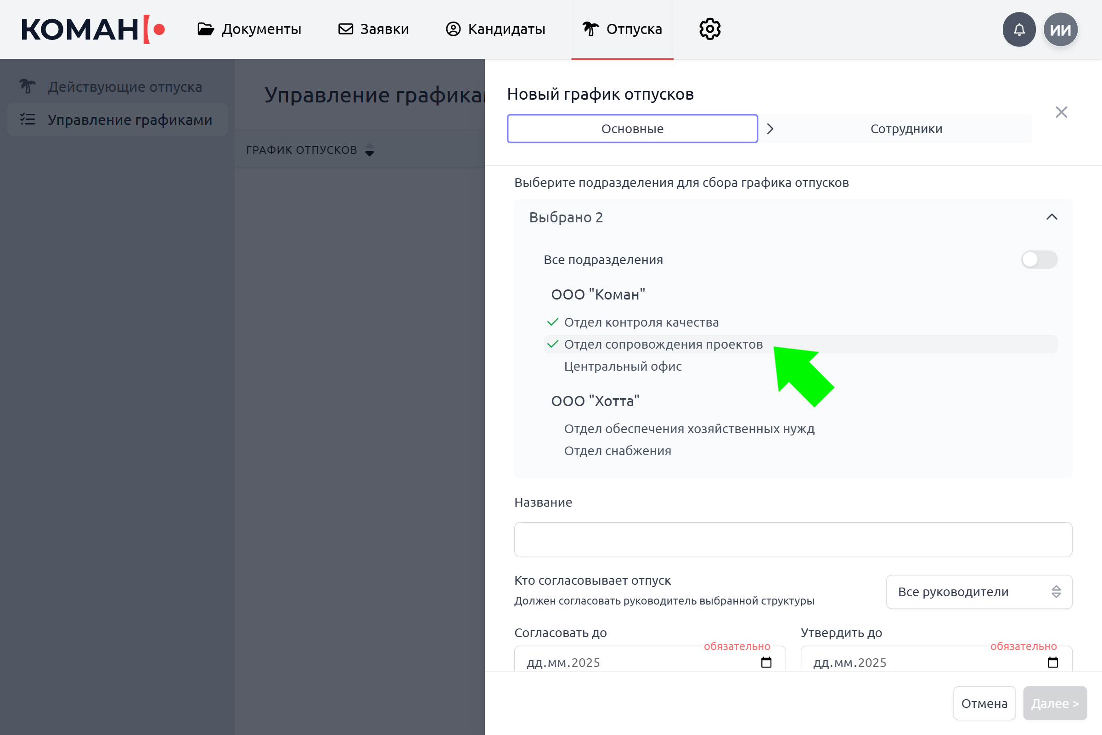Switch to the Сотрудники step tab
This screenshot has width=1102, height=735.
coord(905,129)
